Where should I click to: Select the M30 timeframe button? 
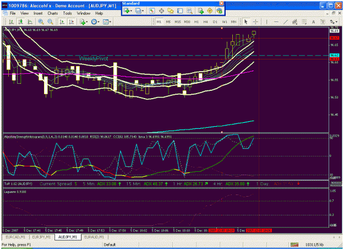click(187, 21)
